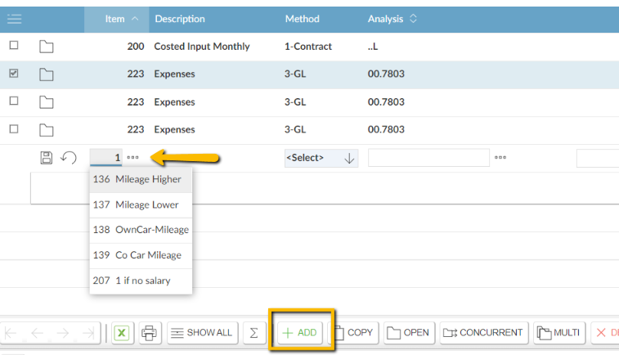Choose 136 Mileage Higher from the list
The width and height of the screenshot is (619, 355).
coord(141,179)
